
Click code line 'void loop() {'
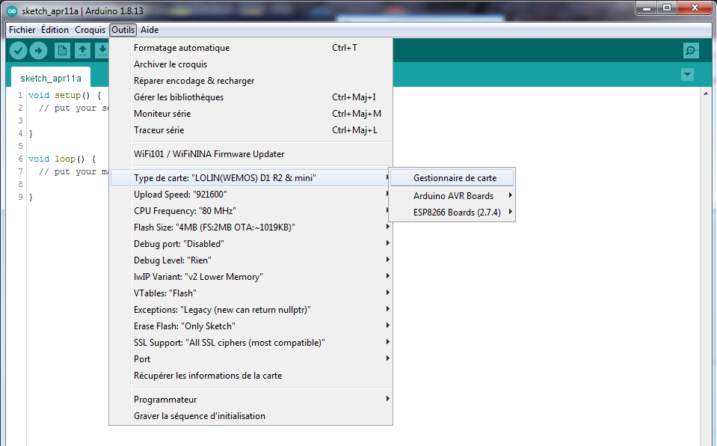coord(62,159)
